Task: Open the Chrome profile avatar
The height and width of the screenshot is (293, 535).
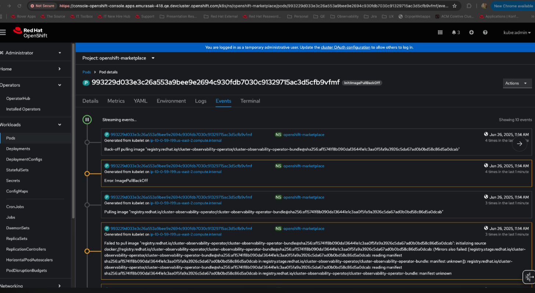Action: click(484, 6)
